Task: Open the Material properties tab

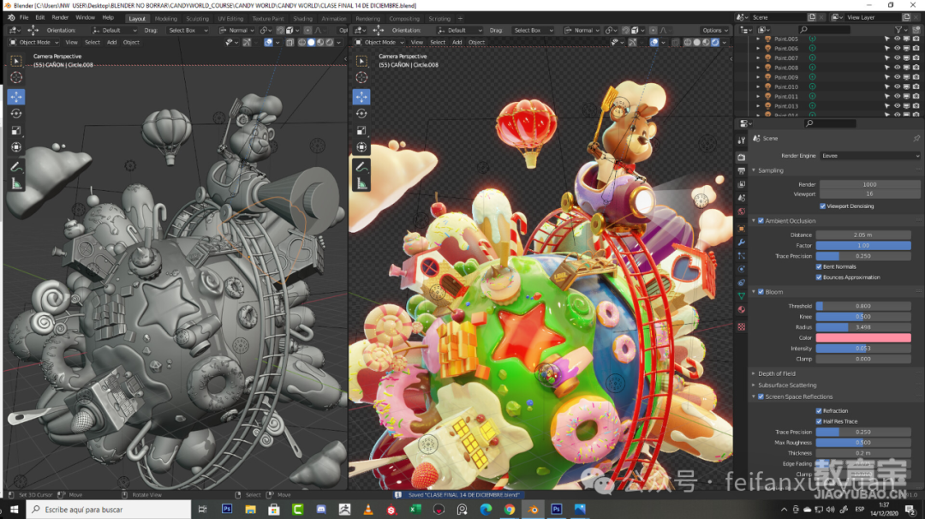Action: (x=742, y=310)
